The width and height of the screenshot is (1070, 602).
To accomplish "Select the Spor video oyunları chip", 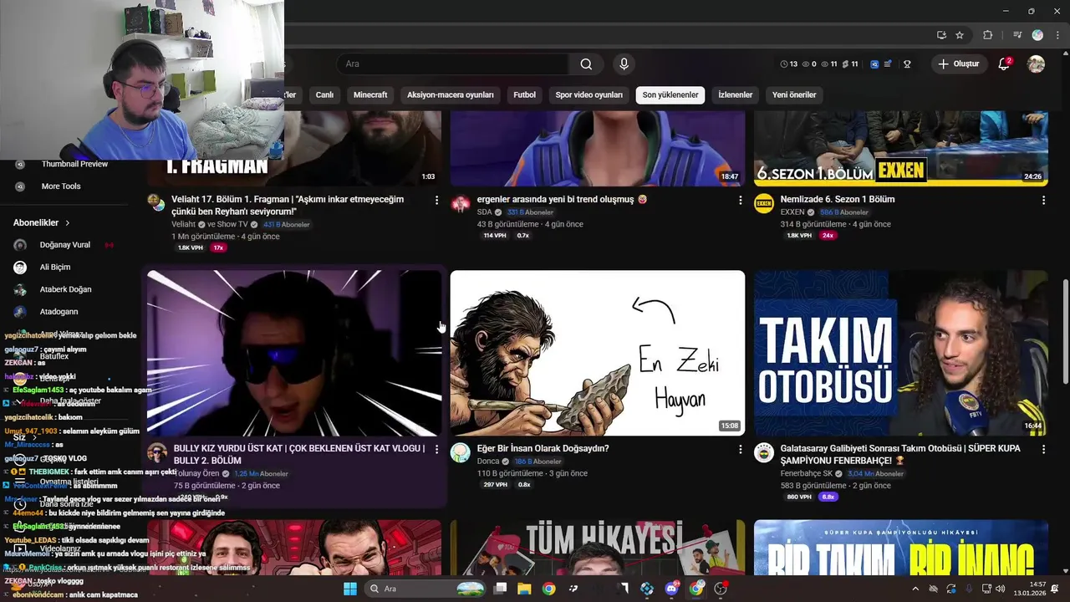I will coord(589,94).
